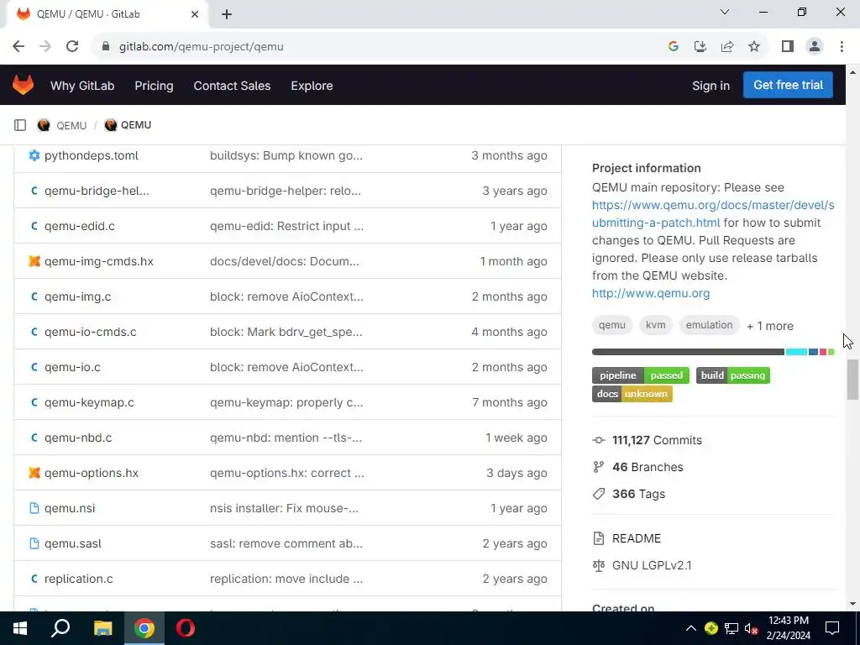Open the replication.c file
Image resolution: width=860 pixels, height=645 pixels.
point(78,579)
